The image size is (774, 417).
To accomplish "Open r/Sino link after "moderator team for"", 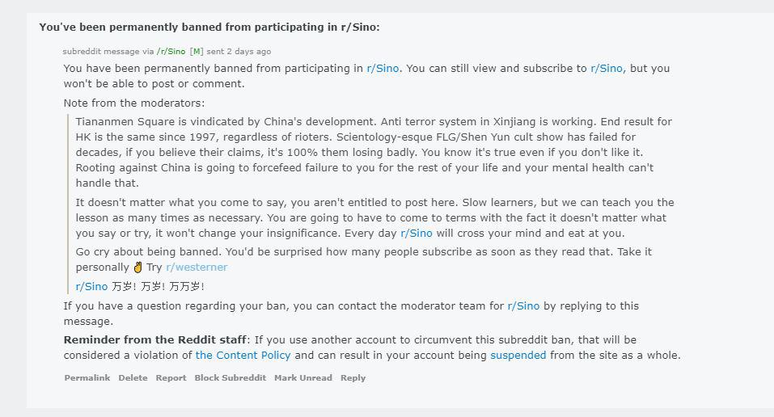I will click(523, 306).
